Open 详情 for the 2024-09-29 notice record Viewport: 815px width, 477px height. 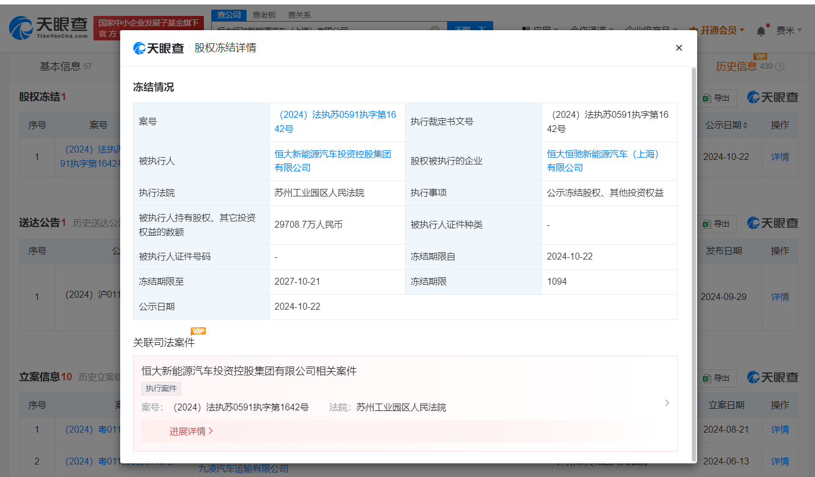780,297
